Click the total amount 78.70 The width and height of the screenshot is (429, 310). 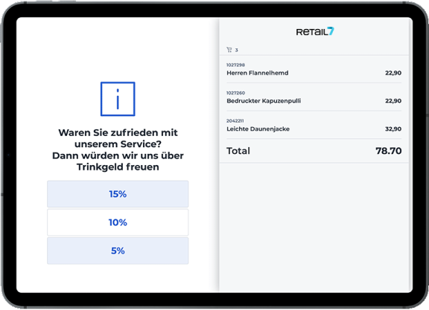point(389,151)
